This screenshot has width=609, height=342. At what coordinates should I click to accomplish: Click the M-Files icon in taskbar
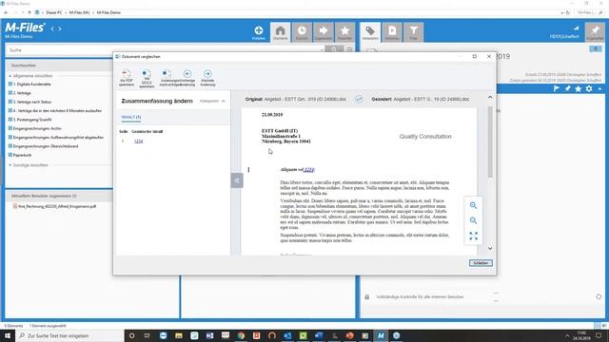tap(381, 335)
